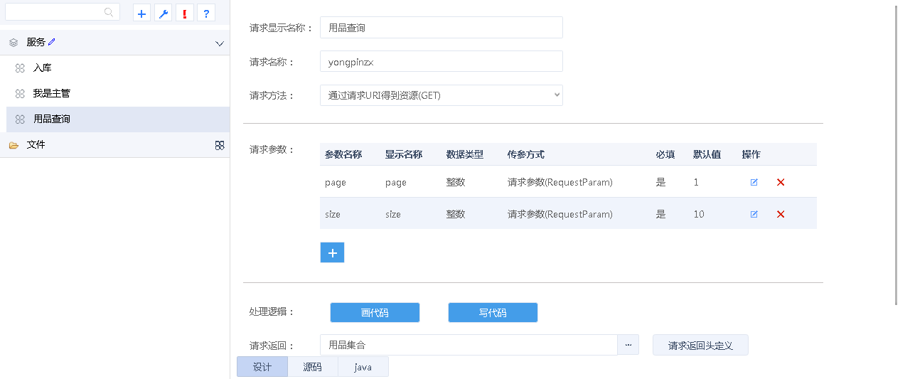This screenshot has width=910, height=379.
Task: Click the pencil edit icon beside 服务
Action: [x=52, y=42]
